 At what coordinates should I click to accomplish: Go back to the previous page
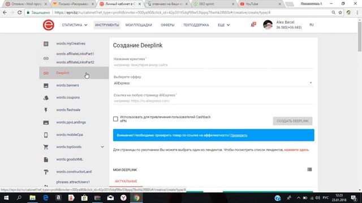click(5, 12)
